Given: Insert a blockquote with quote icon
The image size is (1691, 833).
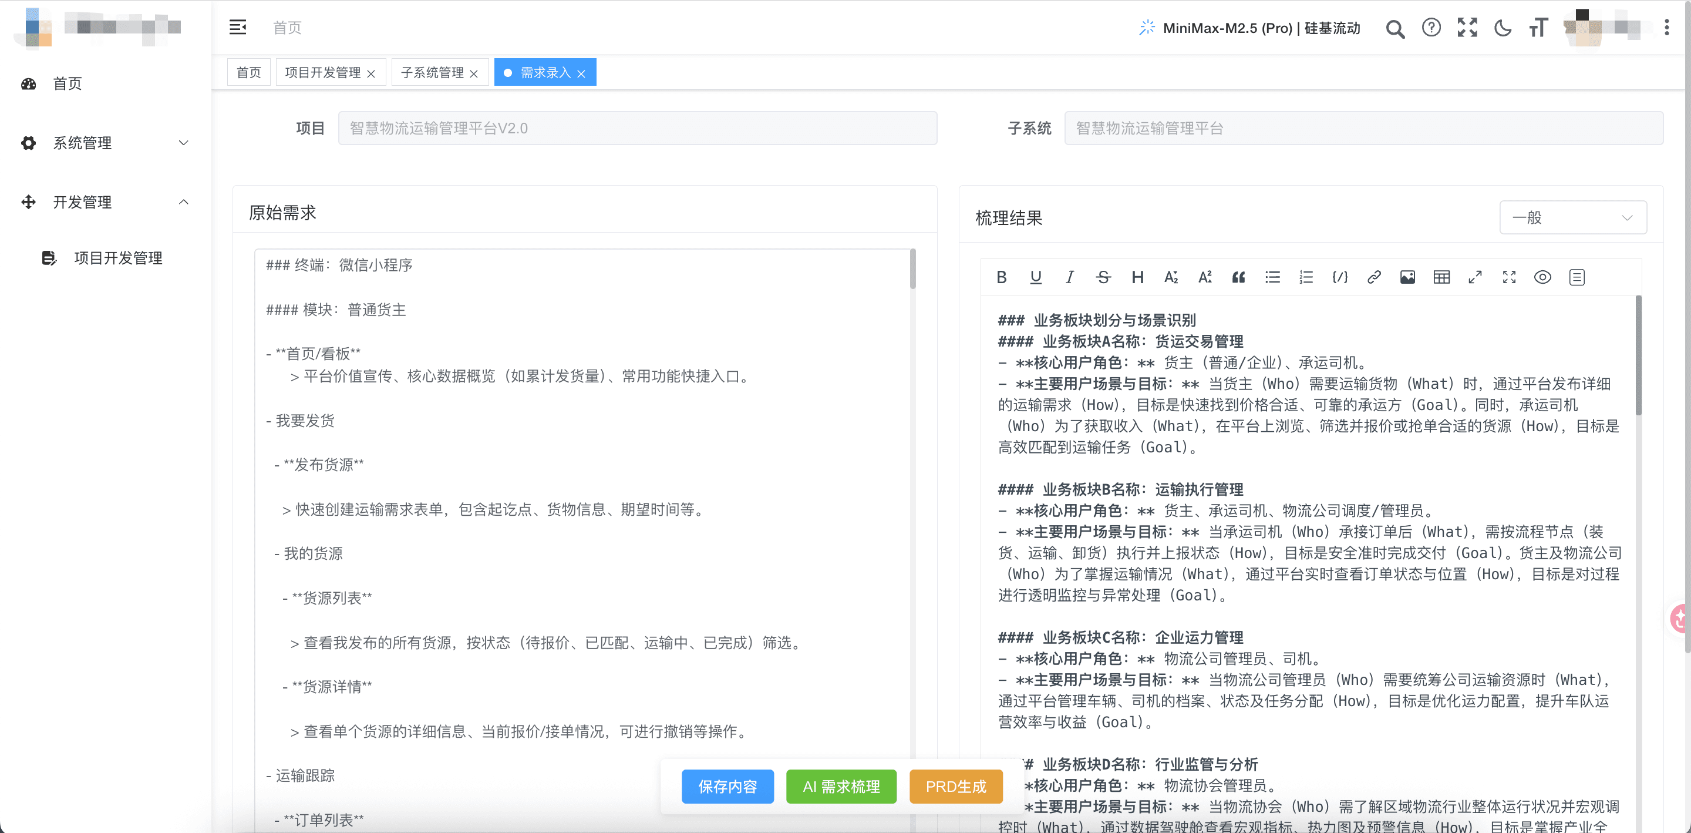Looking at the screenshot, I should click(x=1238, y=277).
